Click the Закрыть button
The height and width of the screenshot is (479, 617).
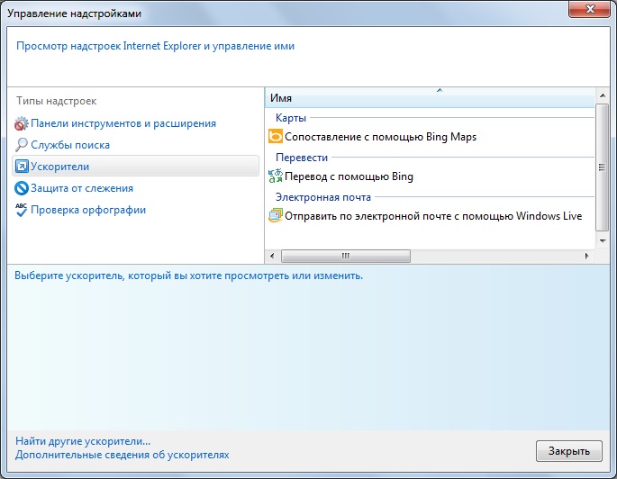click(x=569, y=451)
